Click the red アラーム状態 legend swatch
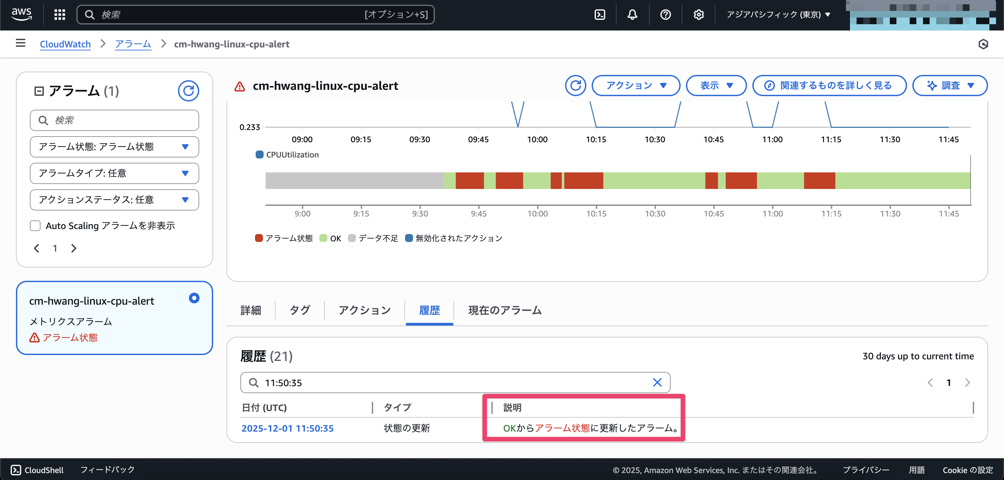 click(x=259, y=238)
